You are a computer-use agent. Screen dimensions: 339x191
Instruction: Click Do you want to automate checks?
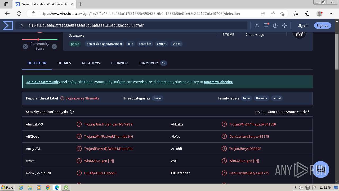(282, 112)
